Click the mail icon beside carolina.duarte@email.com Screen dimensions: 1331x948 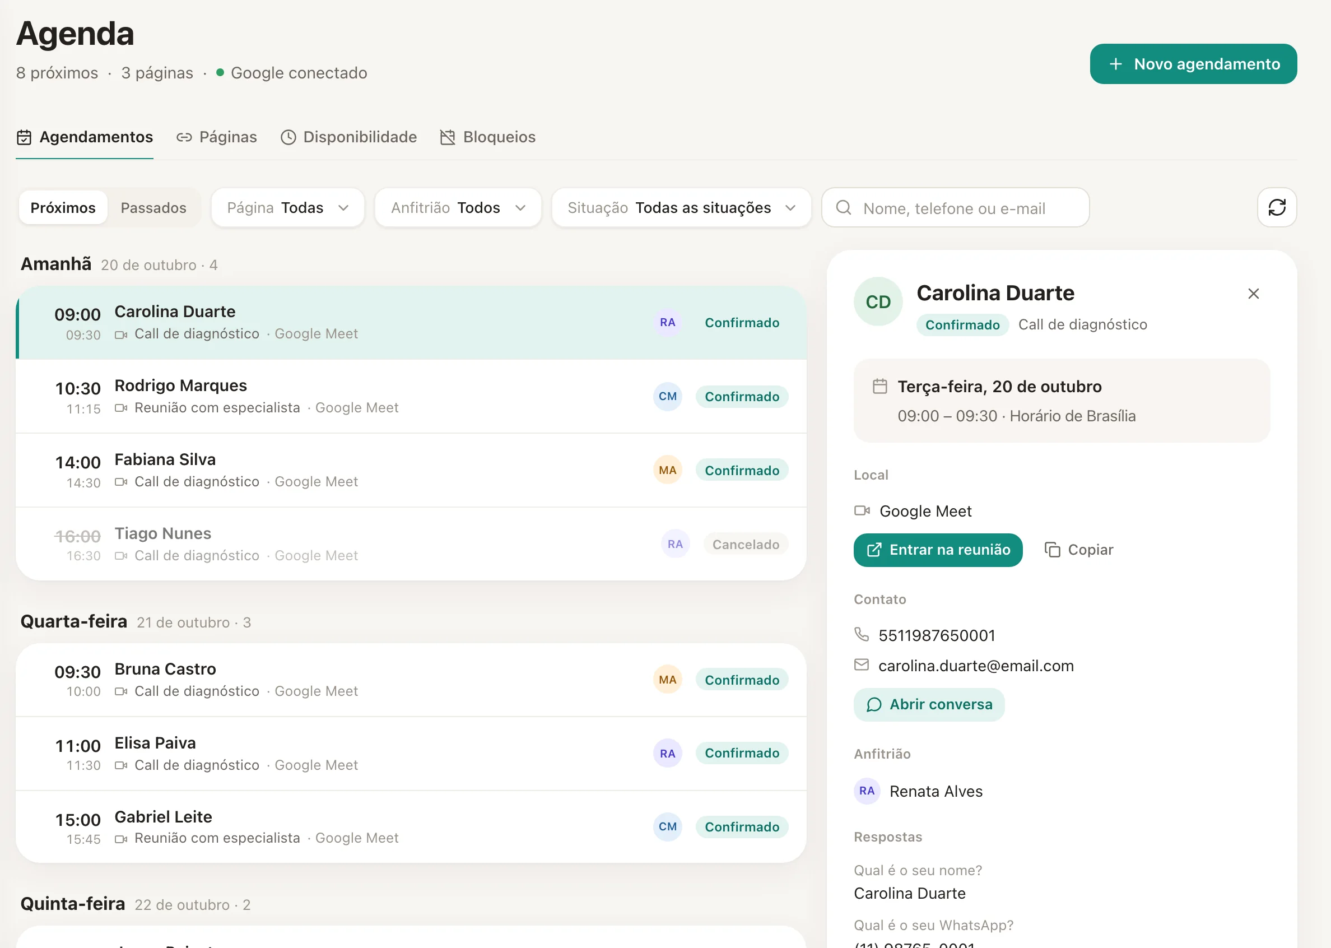[861, 664]
